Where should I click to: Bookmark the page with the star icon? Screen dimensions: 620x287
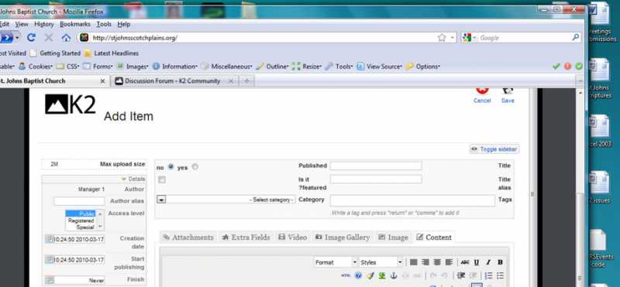442,38
